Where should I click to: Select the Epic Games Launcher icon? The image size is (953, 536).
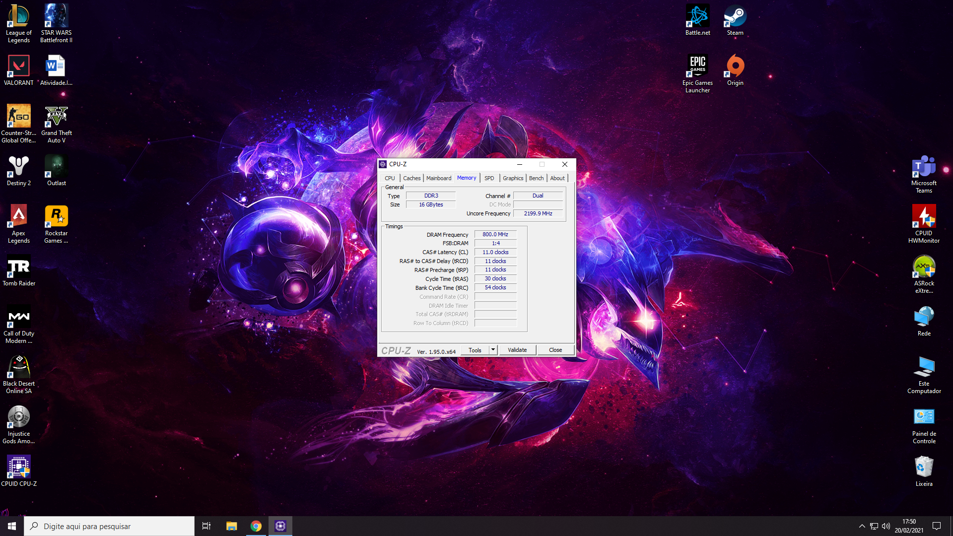(698, 73)
